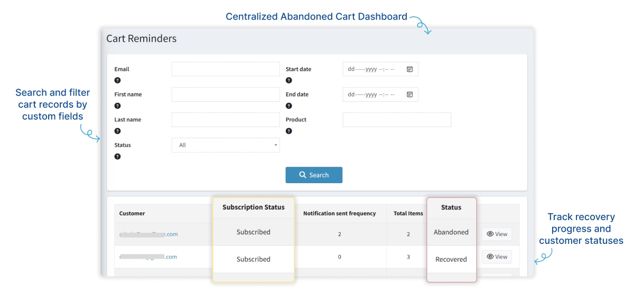This screenshot has height=304, width=634.
Task: Select the Total Items column header
Action: click(408, 213)
